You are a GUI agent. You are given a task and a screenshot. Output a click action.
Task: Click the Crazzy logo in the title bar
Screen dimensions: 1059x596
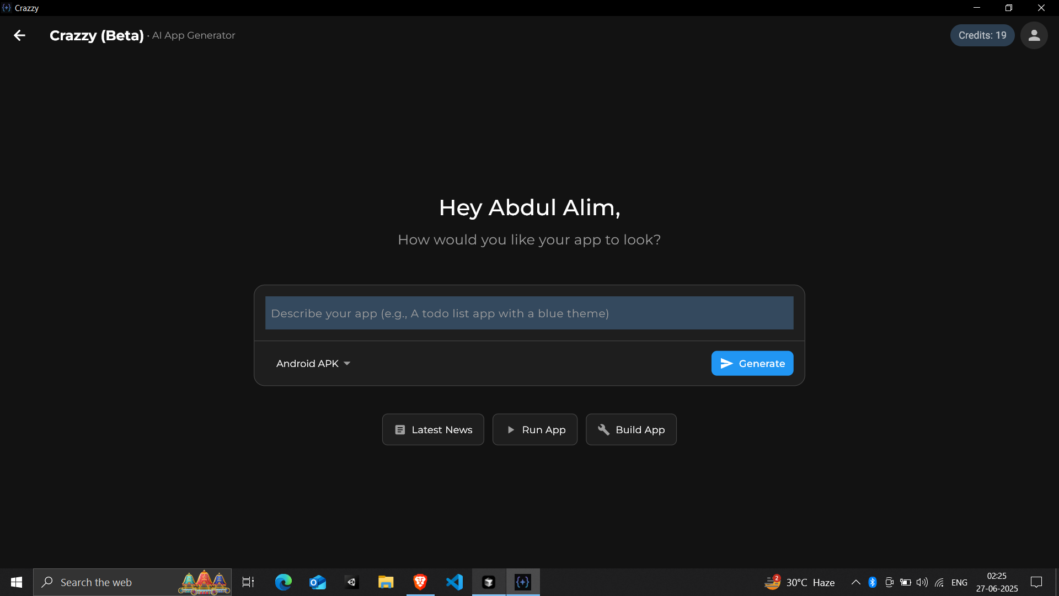(7, 8)
